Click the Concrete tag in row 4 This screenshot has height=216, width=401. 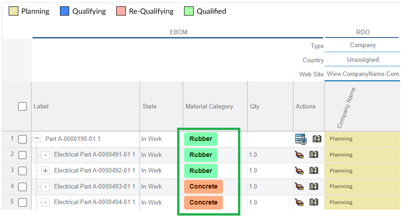(203, 187)
